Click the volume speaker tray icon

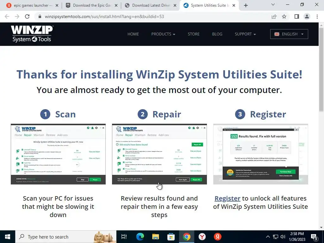tap(283, 237)
